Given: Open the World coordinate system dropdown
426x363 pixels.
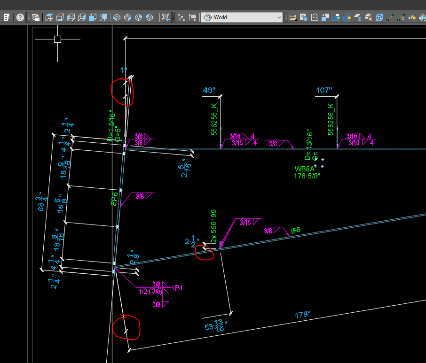Looking at the screenshot, I should pos(240,17).
